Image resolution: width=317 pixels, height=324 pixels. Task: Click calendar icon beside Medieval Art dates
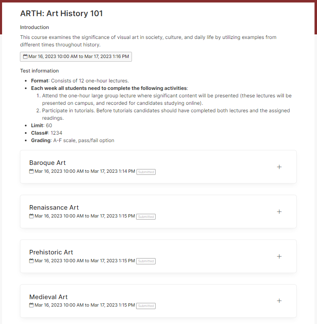point(31,305)
